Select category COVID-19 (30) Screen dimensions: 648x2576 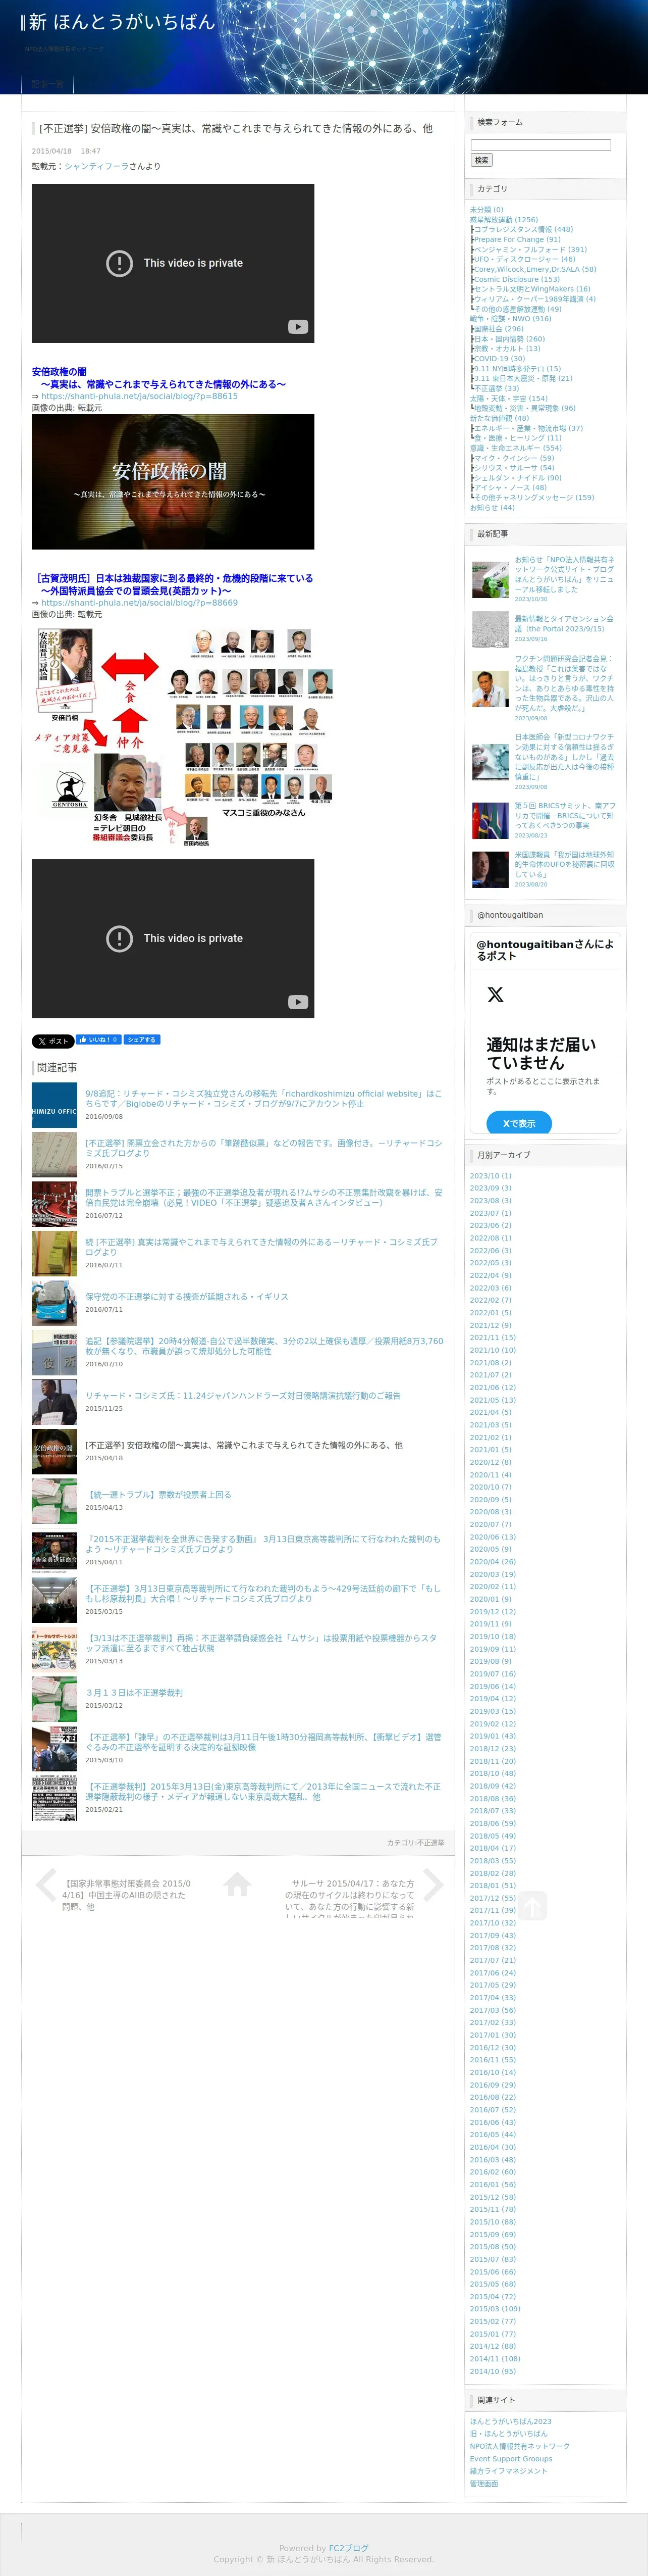[499, 359]
